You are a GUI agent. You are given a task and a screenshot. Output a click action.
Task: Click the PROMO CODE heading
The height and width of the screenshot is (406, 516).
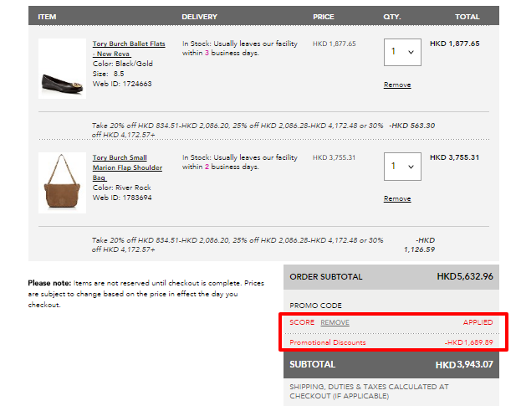coord(315,306)
